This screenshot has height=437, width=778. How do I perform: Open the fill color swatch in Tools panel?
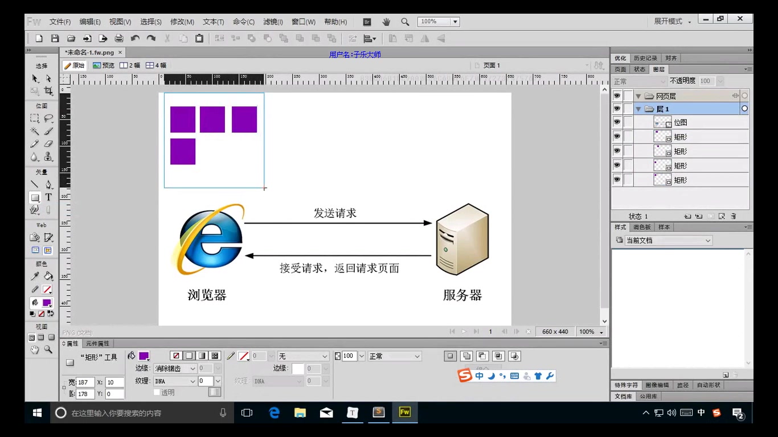pos(47,303)
